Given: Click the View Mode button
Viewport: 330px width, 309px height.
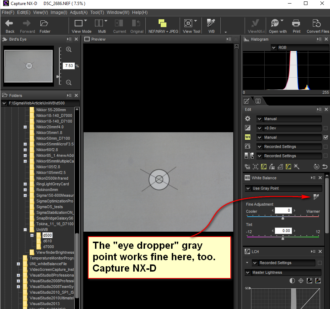Looking at the screenshot, I should tap(81, 26).
